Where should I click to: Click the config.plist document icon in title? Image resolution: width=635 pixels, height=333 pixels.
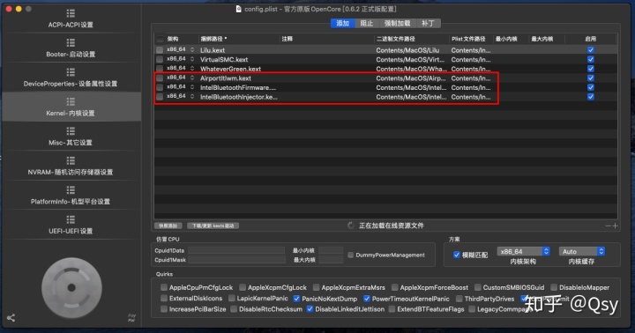click(x=238, y=9)
